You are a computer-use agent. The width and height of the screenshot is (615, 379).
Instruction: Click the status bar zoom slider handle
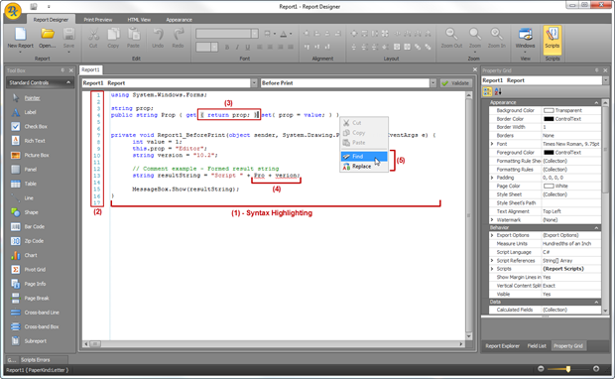click(568, 369)
